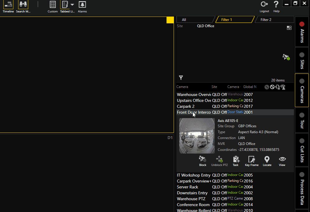Click the Global Number column header
310x212 pixels.
(x=250, y=87)
